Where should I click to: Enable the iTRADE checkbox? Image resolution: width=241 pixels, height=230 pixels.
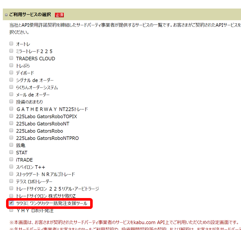[11, 159]
